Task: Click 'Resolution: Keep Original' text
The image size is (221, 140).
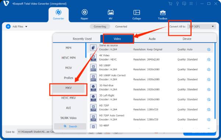Action: 148,49
